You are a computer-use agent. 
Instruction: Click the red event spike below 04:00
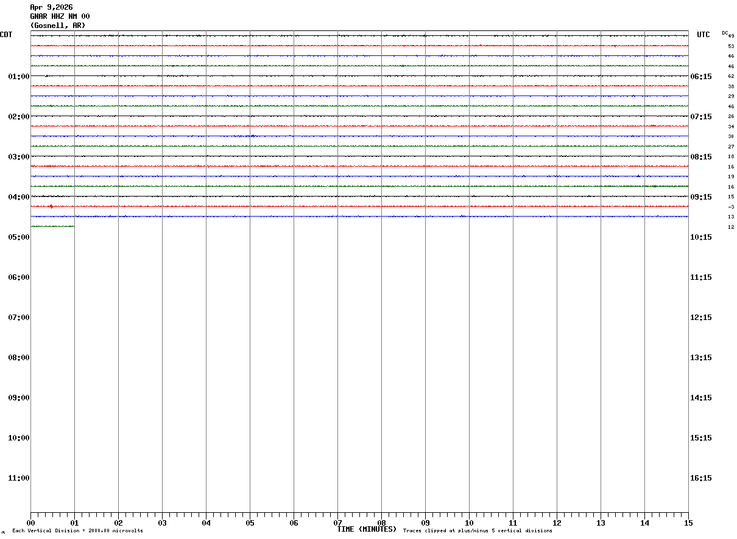pos(51,206)
